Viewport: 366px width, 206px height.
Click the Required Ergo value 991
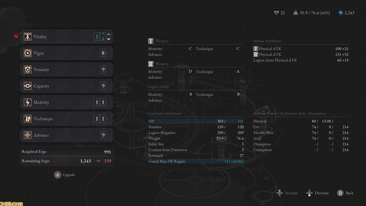(107, 152)
